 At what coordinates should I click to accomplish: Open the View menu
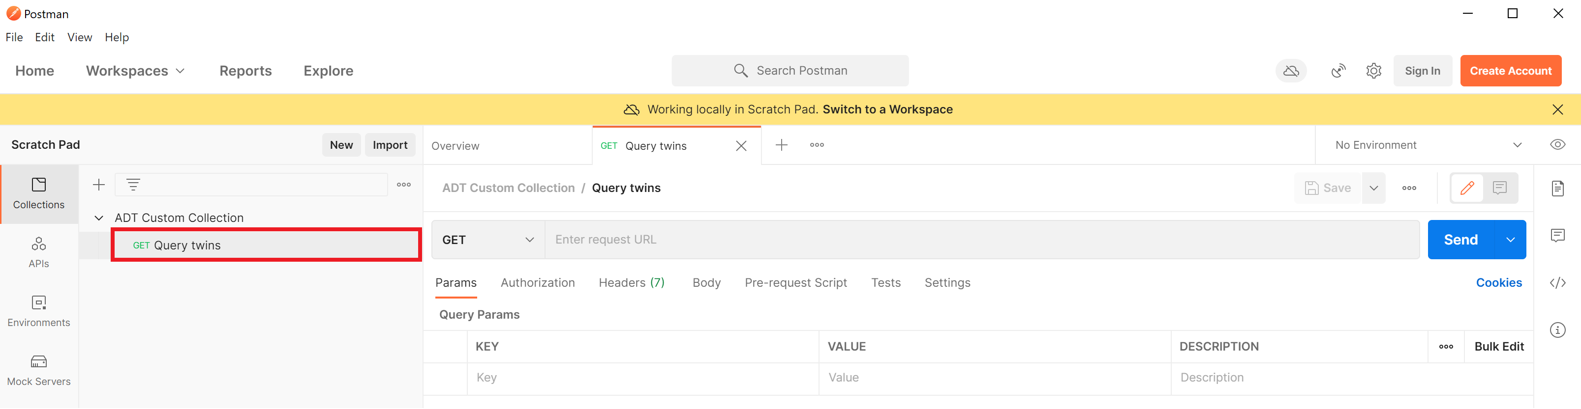click(80, 37)
